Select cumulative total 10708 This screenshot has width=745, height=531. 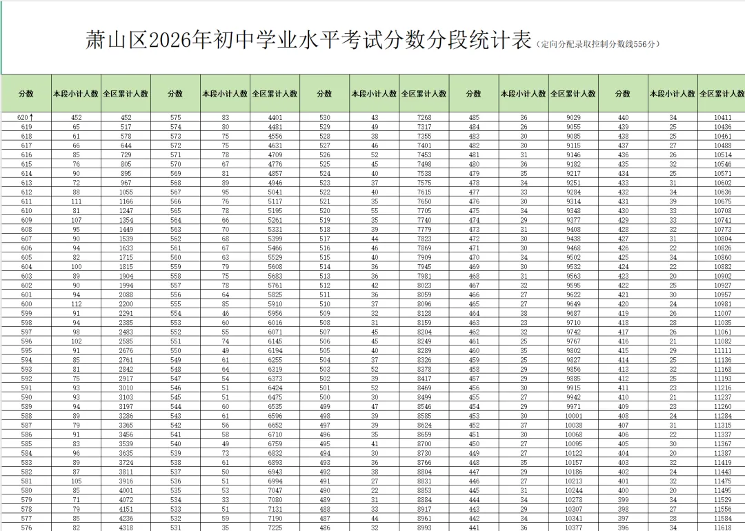[x=722, y=210]
